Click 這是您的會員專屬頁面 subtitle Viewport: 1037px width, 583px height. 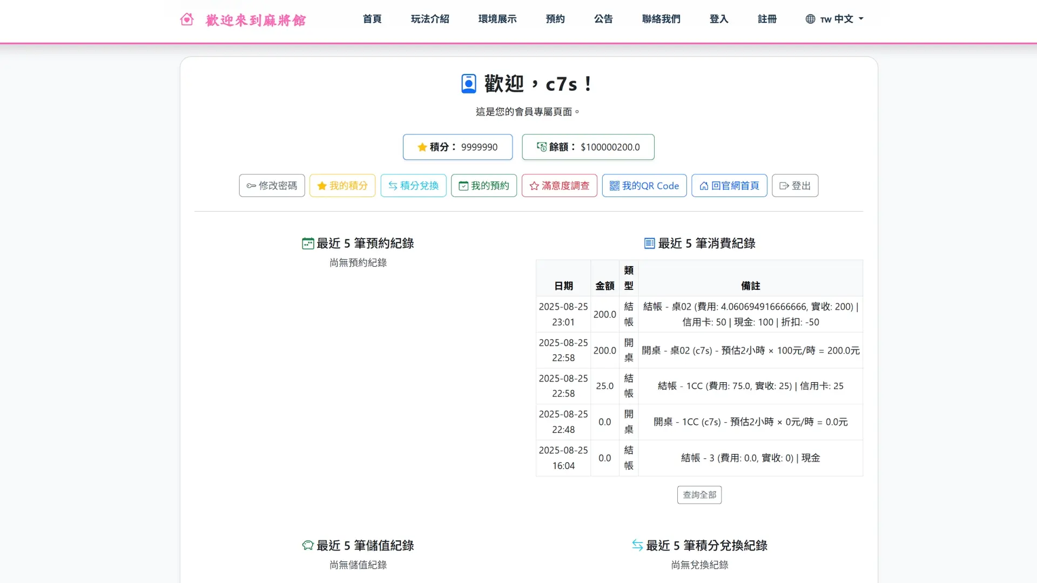click(x=528, y=112)
